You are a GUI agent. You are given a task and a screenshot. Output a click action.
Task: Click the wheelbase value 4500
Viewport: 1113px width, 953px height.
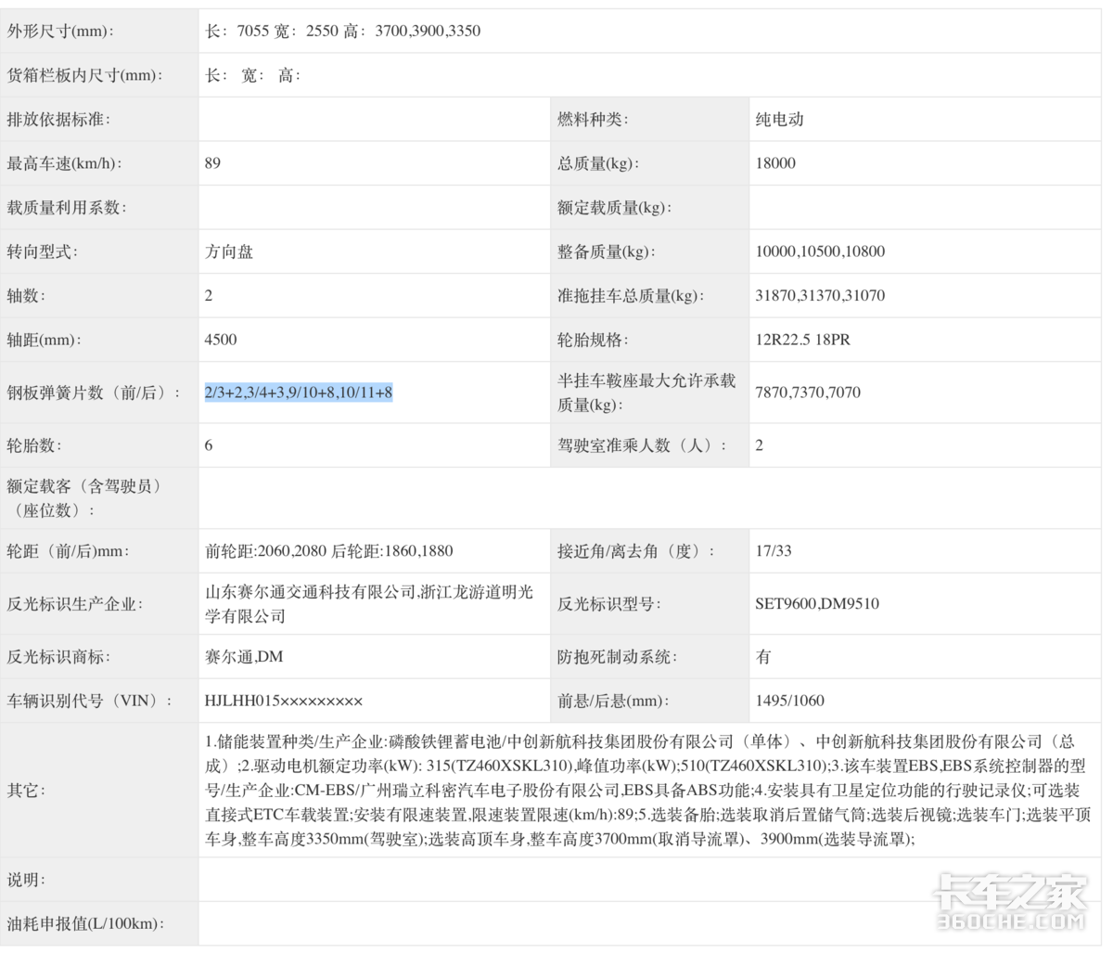click(221, 340)
